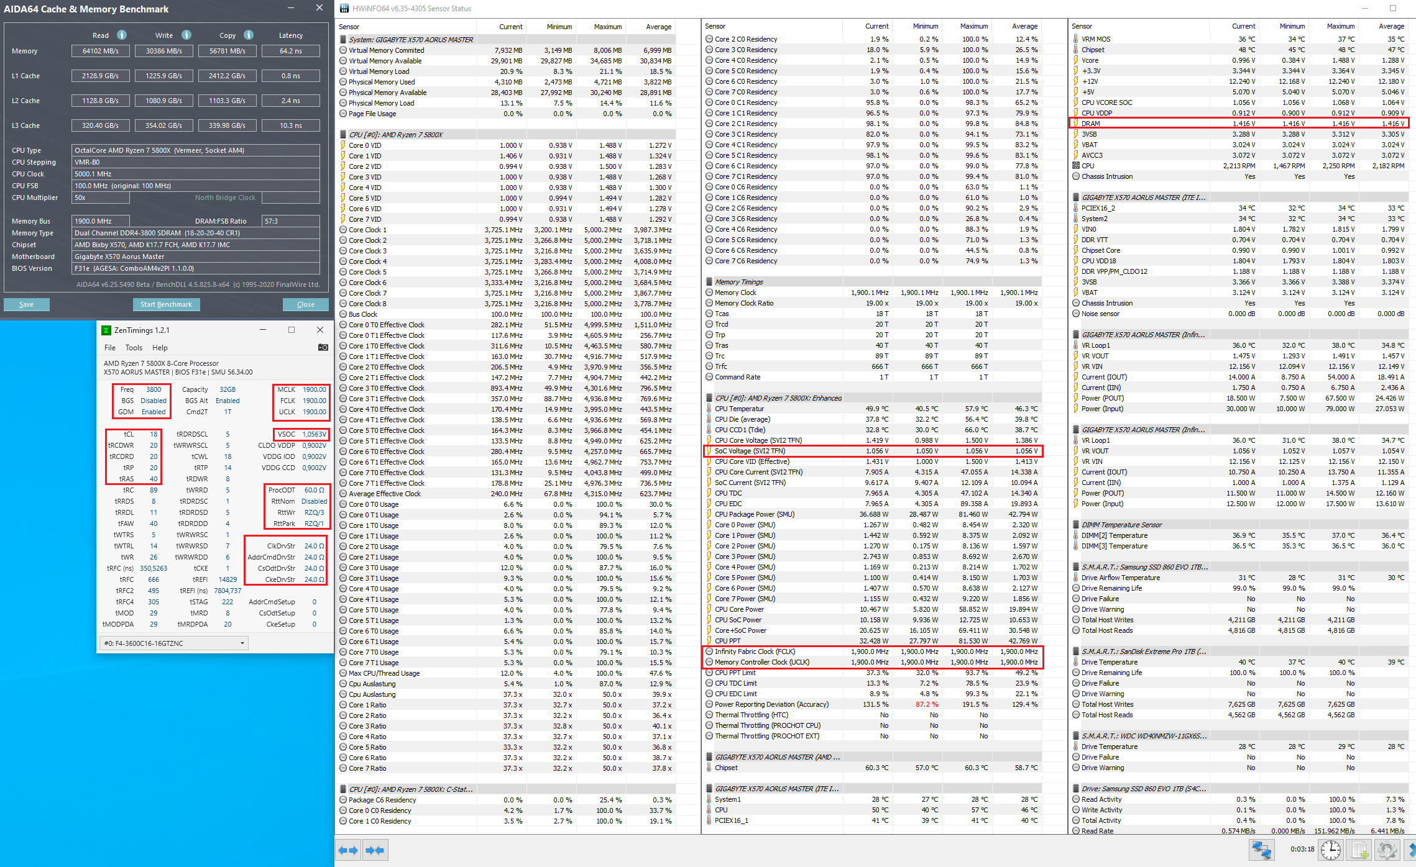Click the expand-columns arrows button in HWiNFO
The image size is (1416, 867).
(349, 850)
